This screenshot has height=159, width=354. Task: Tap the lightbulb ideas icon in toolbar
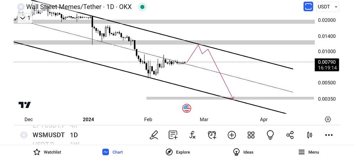point(270,135)
